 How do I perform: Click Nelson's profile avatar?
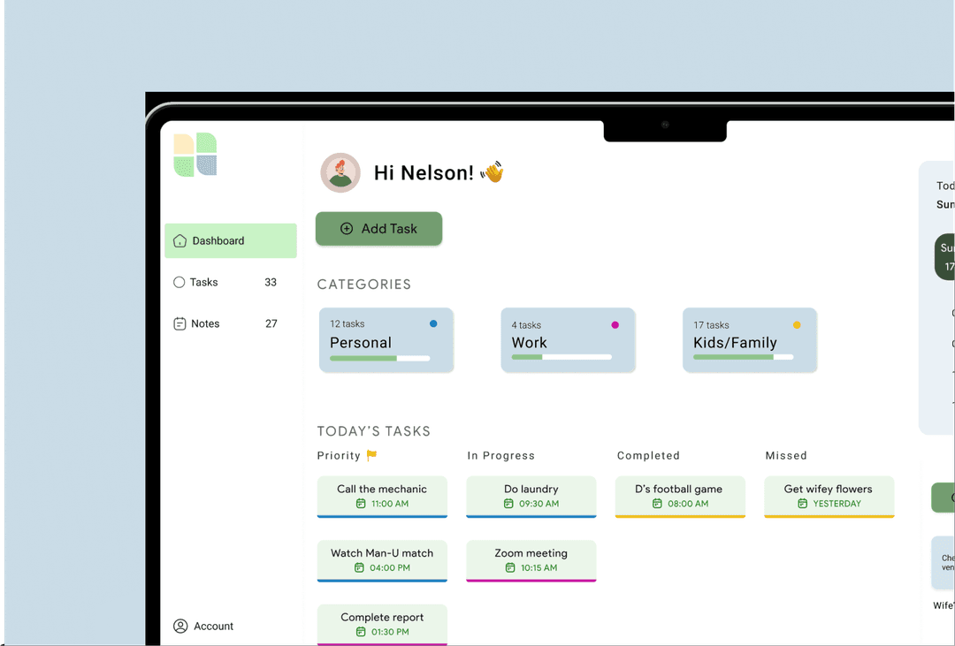coord(340,173)
